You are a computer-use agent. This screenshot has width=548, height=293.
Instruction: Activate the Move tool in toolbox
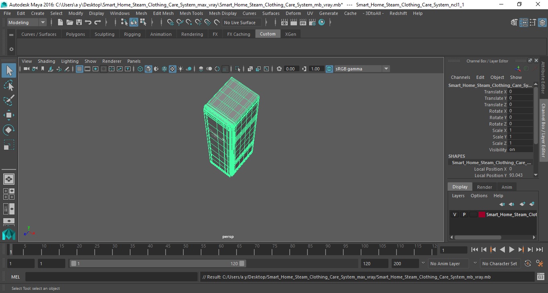click(x=9, y=115)
